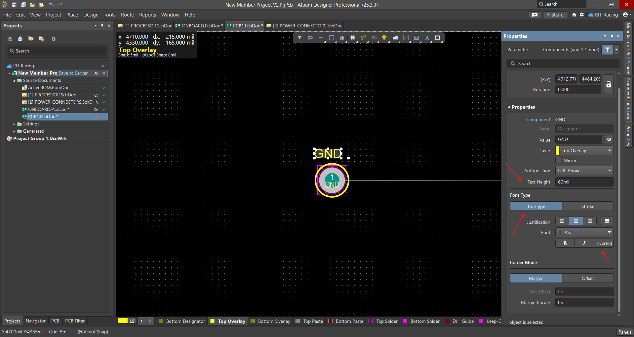Image resolution: width=634 pixels, height=337 pixels.
Task: Expand the Settings folder in project tree
Action: (14, 124)
